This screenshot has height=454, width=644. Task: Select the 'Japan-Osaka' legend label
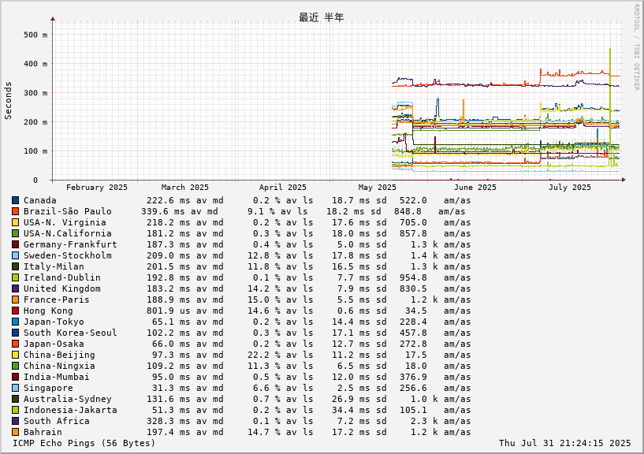point(54,344)
